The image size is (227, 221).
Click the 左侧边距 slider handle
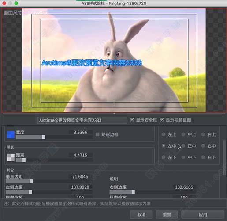tap(30, 192)
